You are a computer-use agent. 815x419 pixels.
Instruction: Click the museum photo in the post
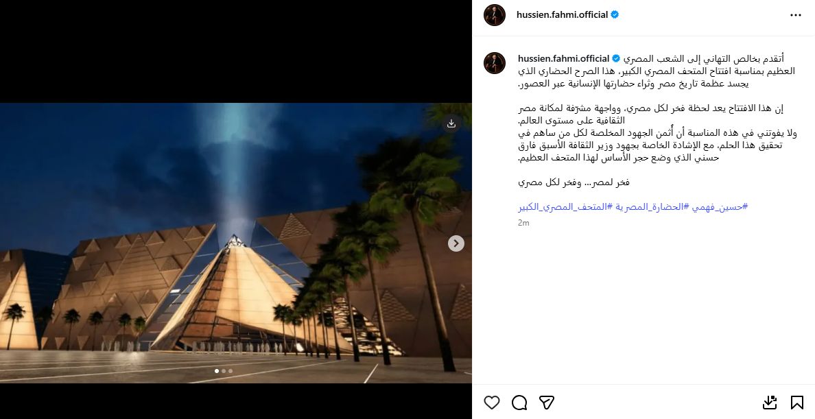[236, 243]
